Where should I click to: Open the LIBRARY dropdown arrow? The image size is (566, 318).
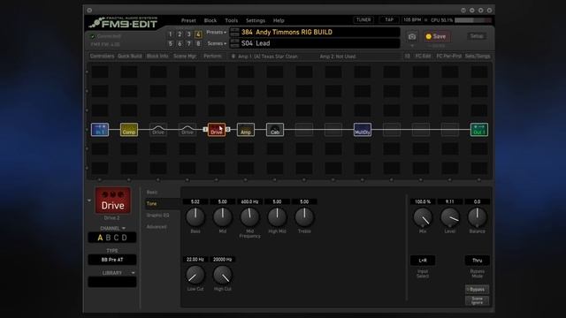pos(134,273)
